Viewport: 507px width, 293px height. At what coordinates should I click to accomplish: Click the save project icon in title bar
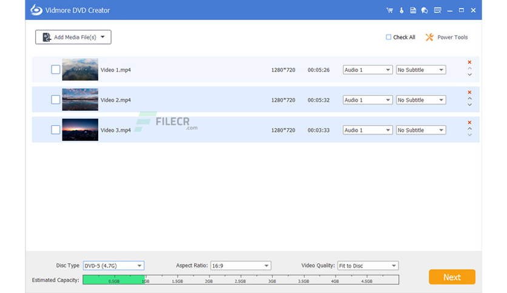pos(413,10)
